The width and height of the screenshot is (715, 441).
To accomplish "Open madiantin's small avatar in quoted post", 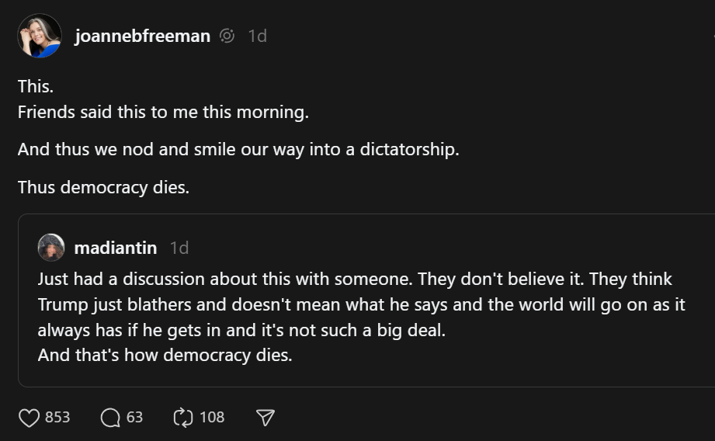I will [51, 248].
